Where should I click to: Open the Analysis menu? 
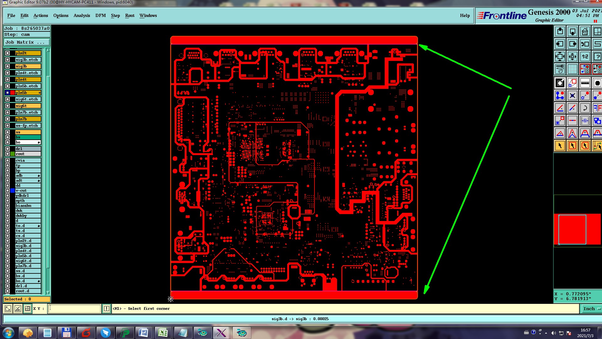pos(82,15)
